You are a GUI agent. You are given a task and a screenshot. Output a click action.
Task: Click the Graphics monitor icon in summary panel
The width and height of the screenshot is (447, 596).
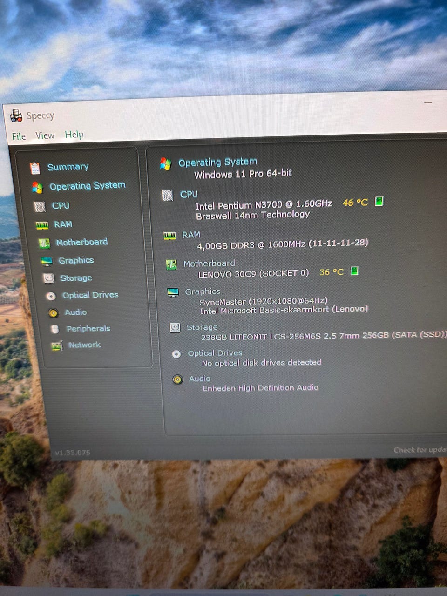pos(173,293)
